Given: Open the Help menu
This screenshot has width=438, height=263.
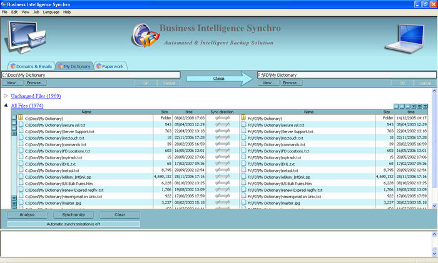Looking at the screenshot, I should pos(67,12).
